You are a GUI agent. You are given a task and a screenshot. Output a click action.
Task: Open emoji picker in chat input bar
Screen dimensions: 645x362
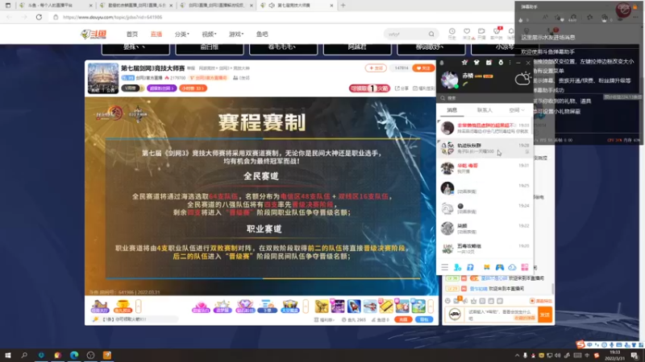pyautogui.click(x=447, y=301)
